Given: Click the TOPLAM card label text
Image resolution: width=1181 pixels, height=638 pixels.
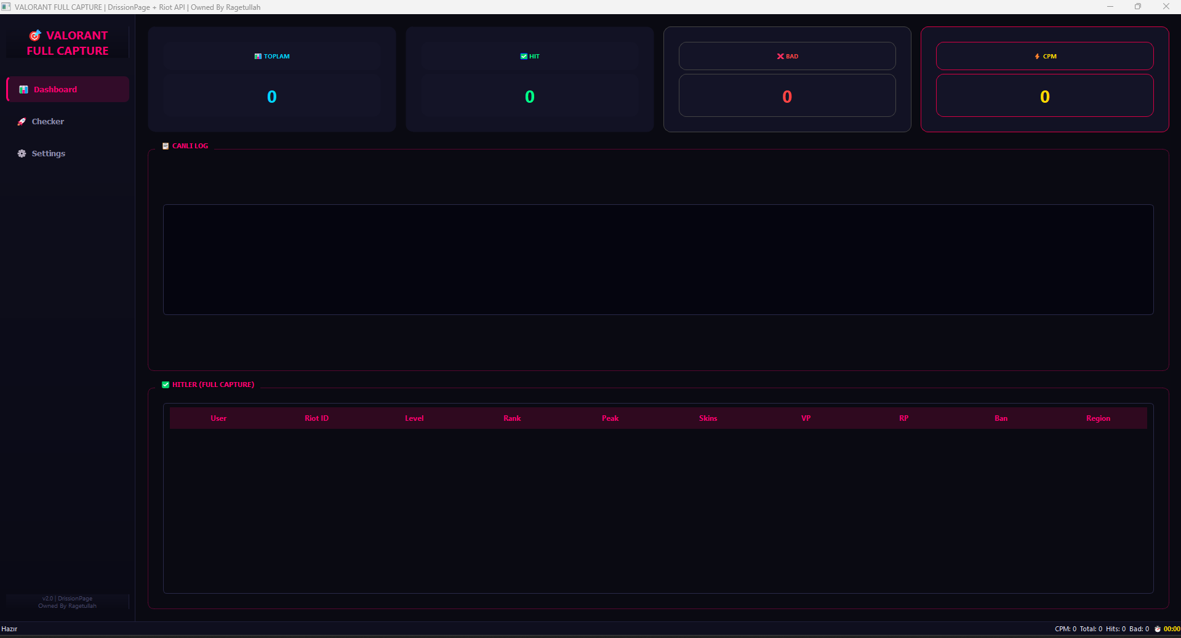Looking at the screenshot, I should pyautogui.click(x=277, y=57).
